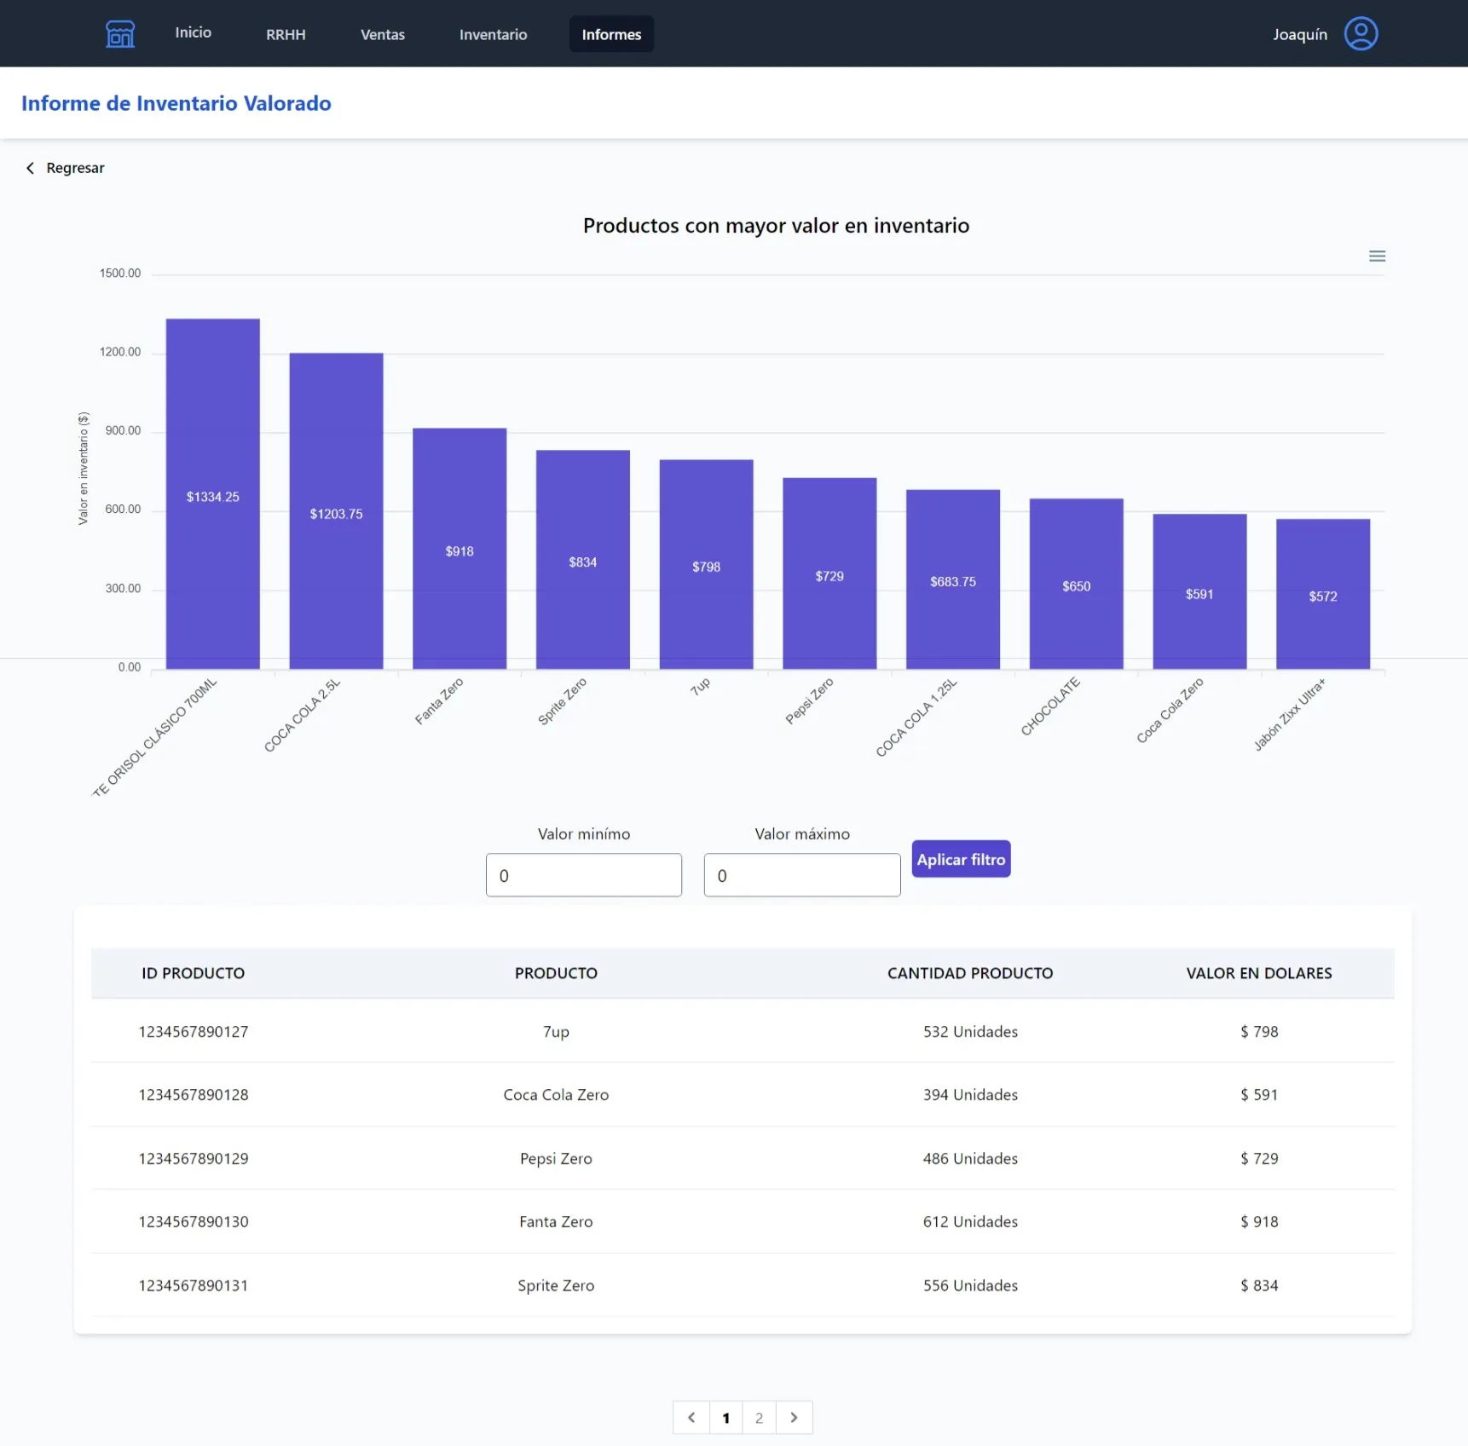This screenshot has height=1446, width=1468.
Task: Click the 7up $798 bar
Action: coord(706,564)
